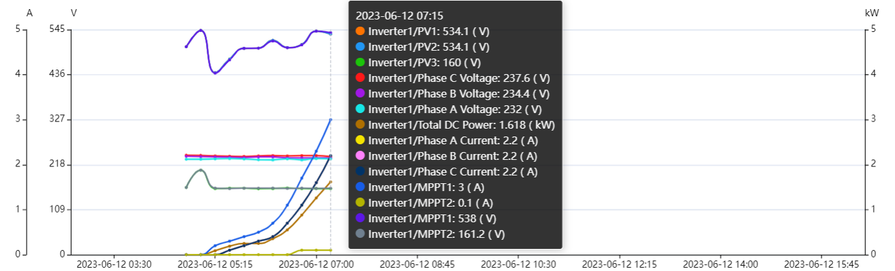Screen dimensions: 895x271
Task: Click the 'A' axis unit label
Action: tap(30, 13)
